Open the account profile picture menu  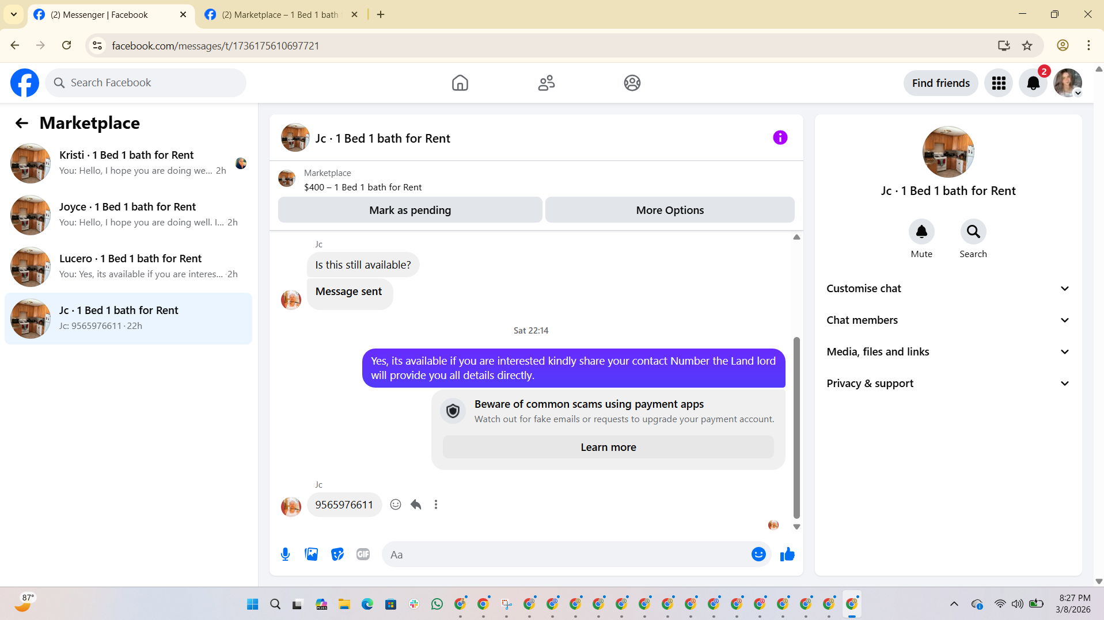point(1068,83)
